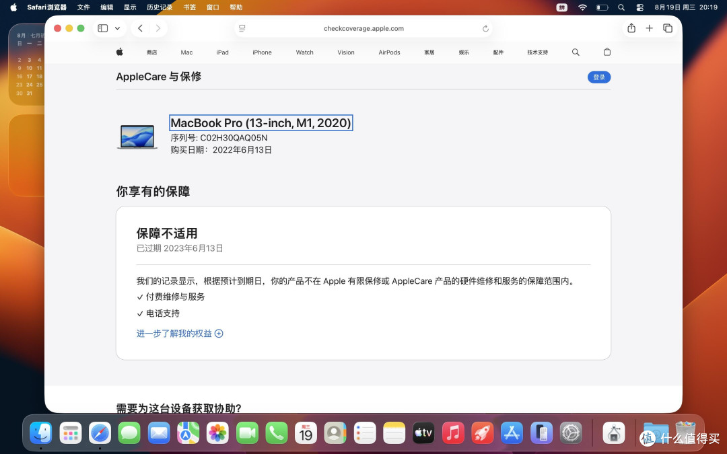Go back to the previous page
This screenshot has width=727, height=454.
pyautogui.click(x=140, y=28)
